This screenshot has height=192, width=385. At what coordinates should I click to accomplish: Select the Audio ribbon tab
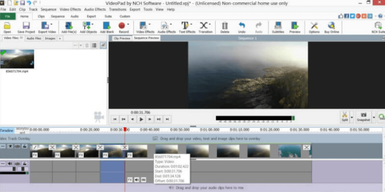(74, 16)
